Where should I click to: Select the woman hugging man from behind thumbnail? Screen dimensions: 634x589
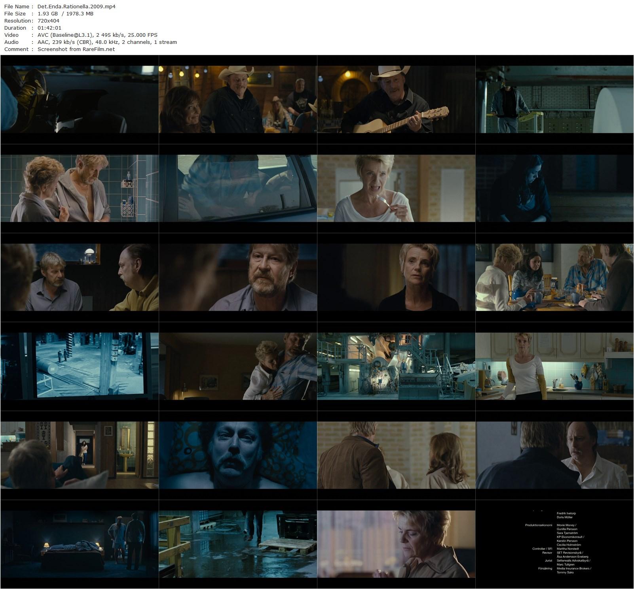(x=237, y=366)
